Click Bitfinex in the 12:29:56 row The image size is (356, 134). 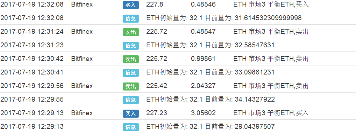tap(82, 86)
